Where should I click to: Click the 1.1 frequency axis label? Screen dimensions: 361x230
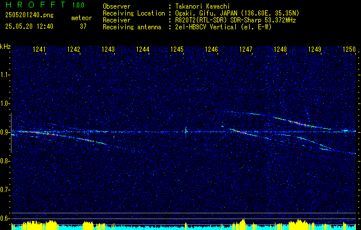click(x=5, y=75)
